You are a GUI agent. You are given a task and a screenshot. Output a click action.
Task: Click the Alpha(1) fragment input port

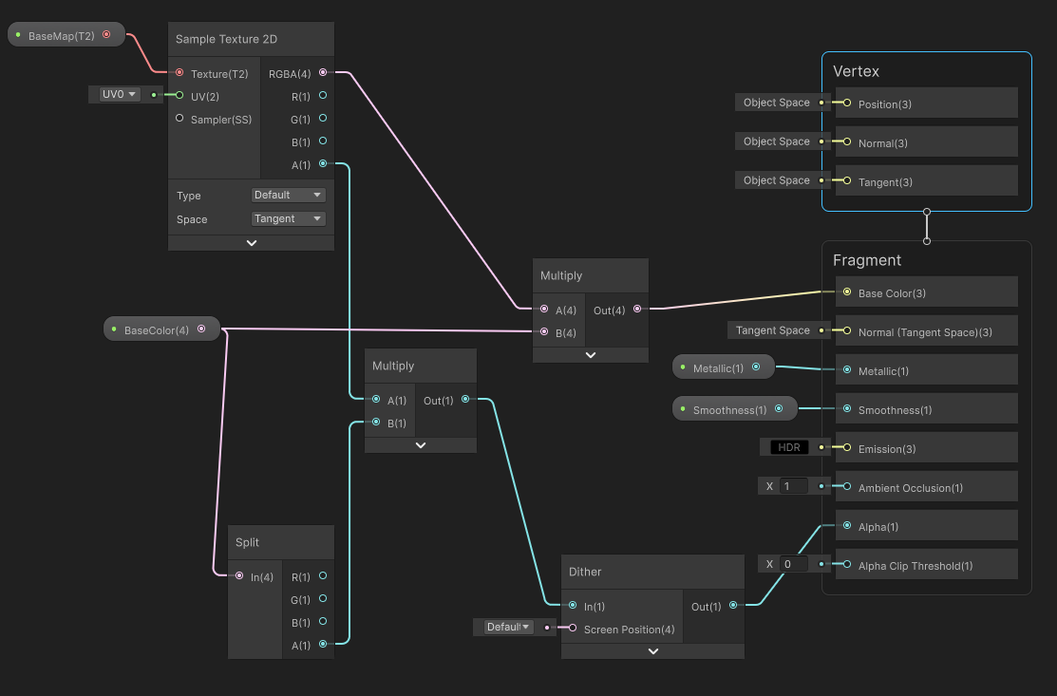click(x=846, y=526)
